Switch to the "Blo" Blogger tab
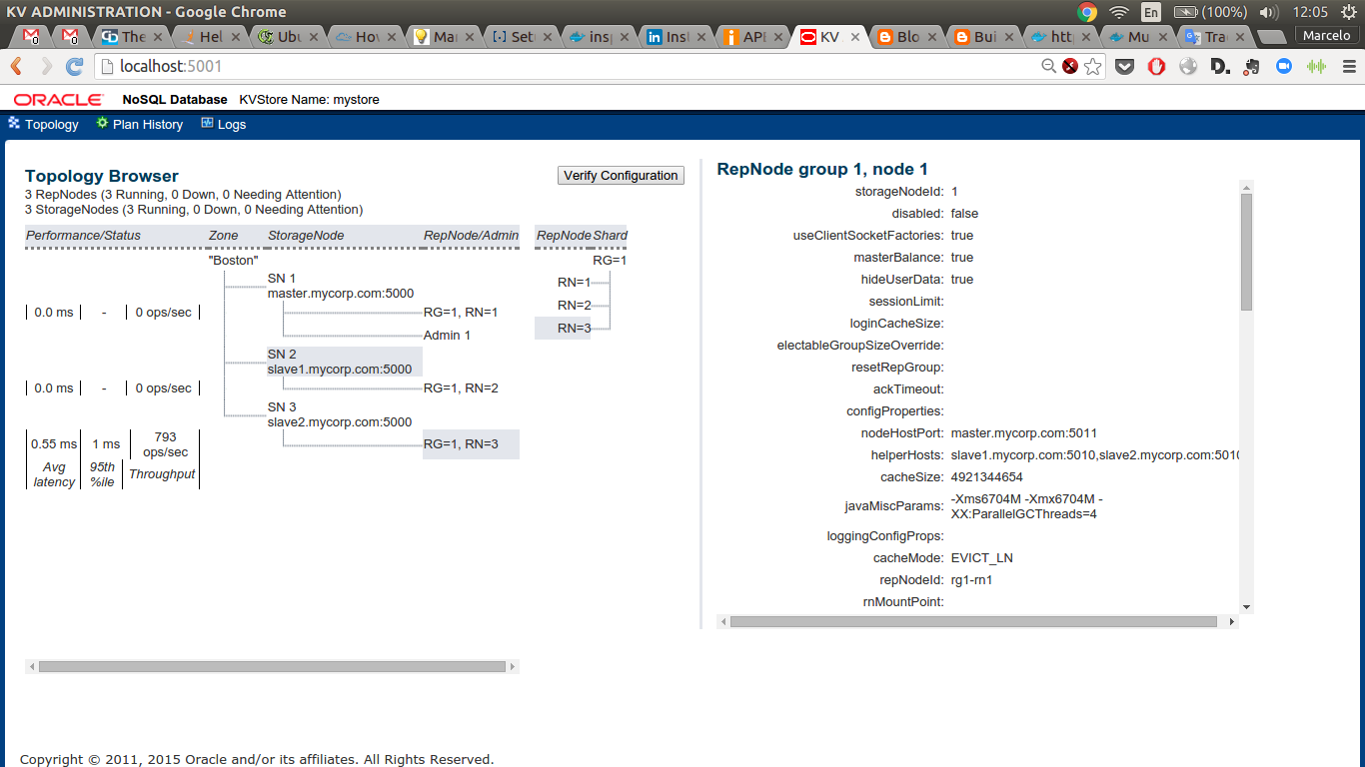This screenshot has width=1365, height=767. click(902, 37)
